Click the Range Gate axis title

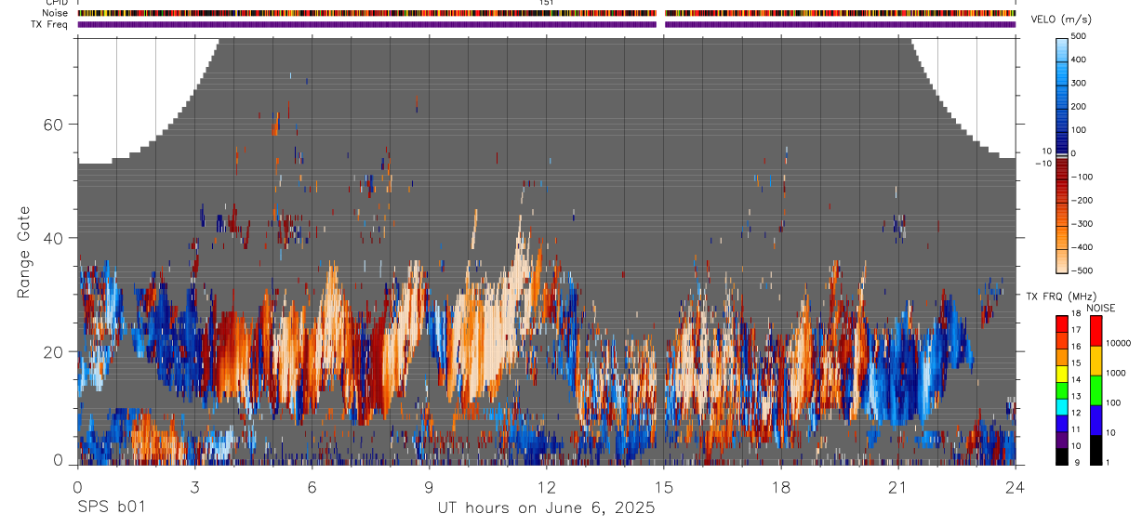(x=22, y=252)
